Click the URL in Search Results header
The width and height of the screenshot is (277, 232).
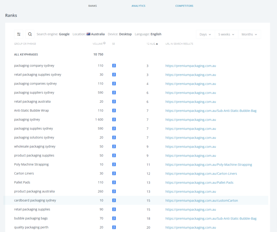tap(179, 44)
